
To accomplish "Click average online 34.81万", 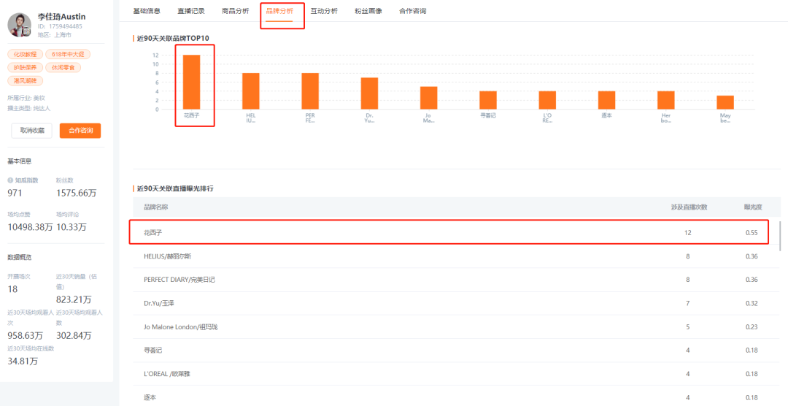I will (x=23, y=361).
